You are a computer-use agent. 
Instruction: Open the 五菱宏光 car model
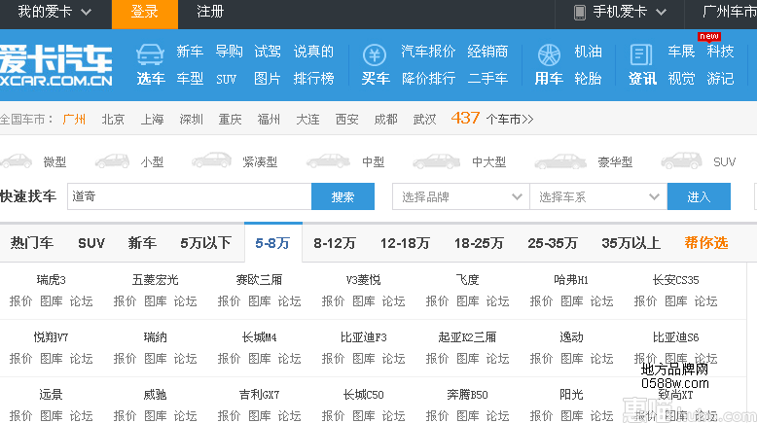pos(155,280)
